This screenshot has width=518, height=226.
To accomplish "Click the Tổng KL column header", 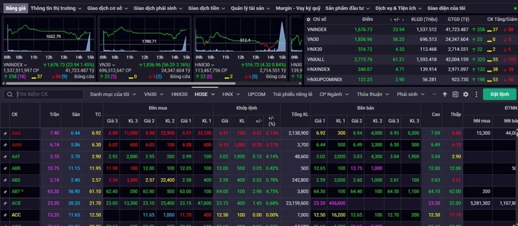I will pyautogui.click(x=300, y=114).
